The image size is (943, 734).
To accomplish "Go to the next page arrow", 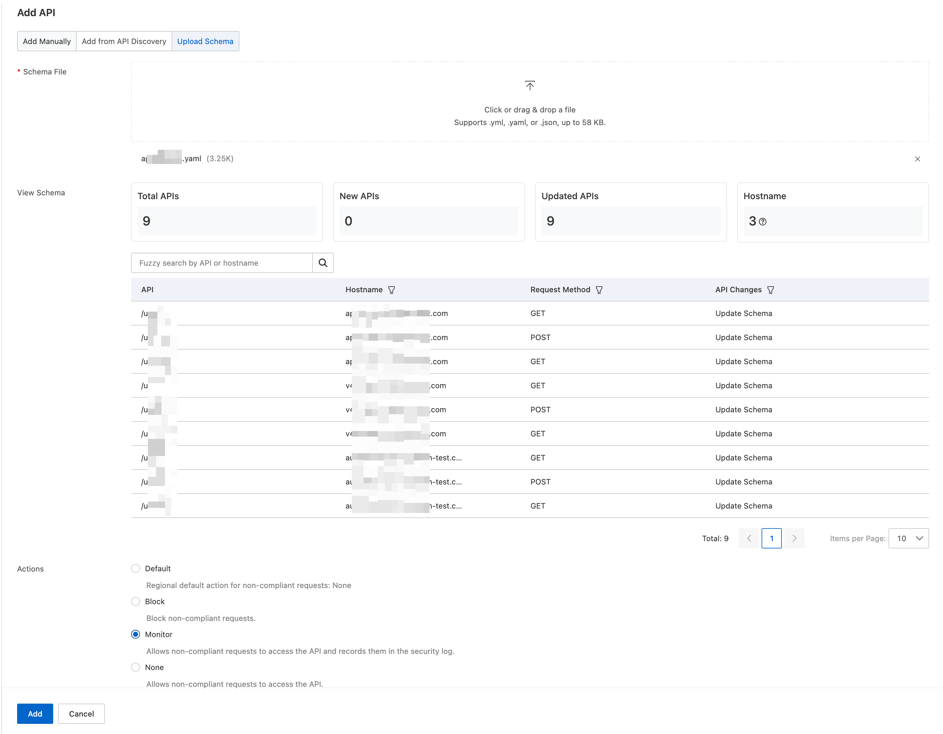I will 794,538.
